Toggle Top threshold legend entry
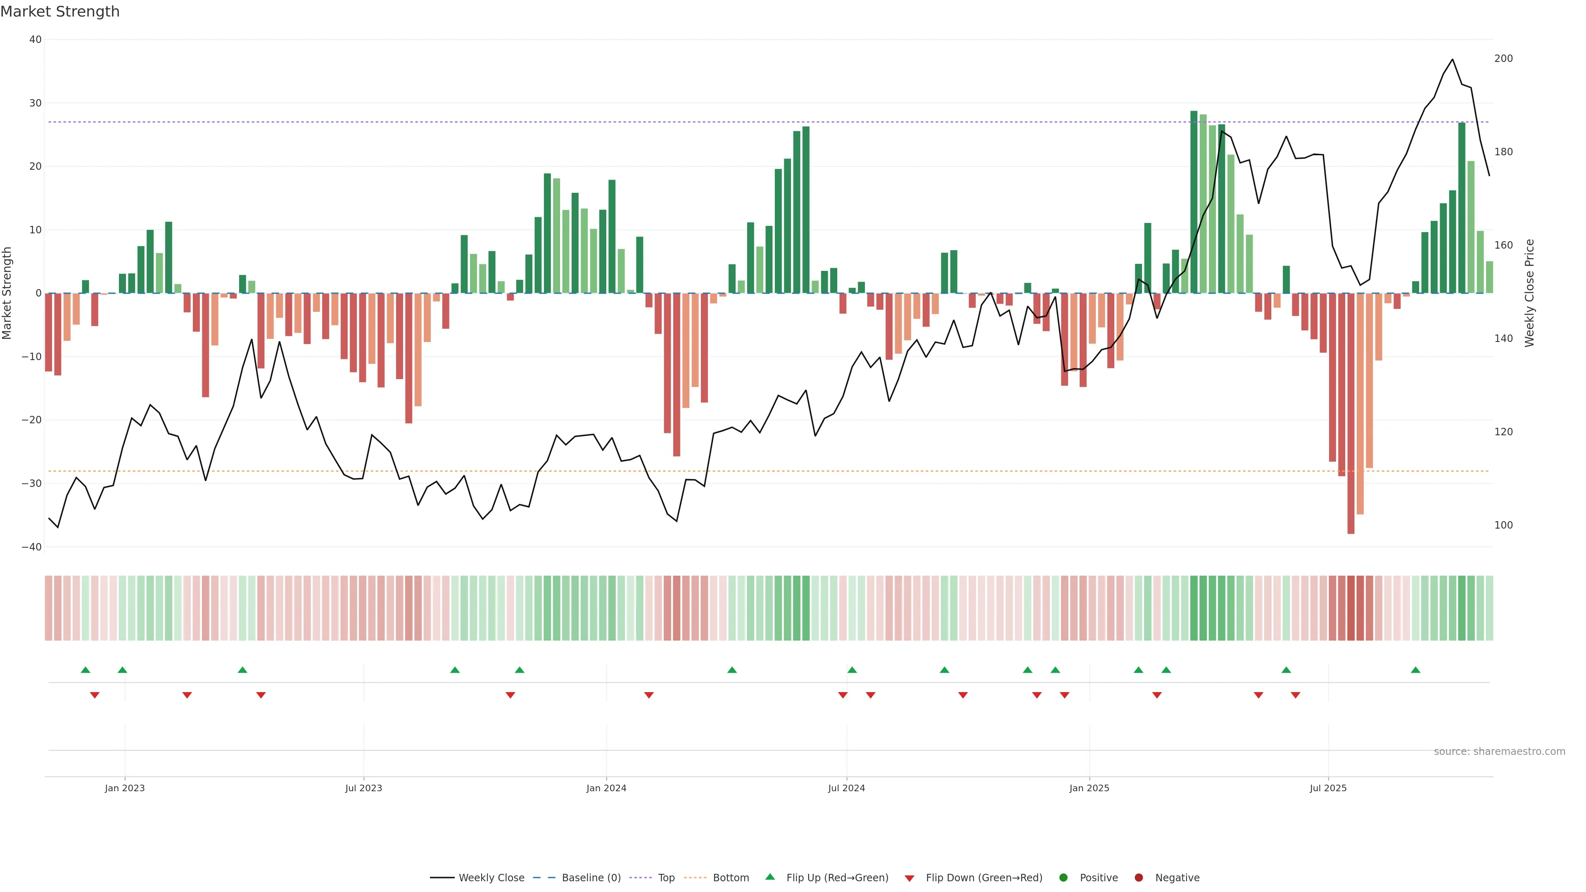Image resolution: width=1586 pixels, height=892 pixels. tap(665, 878)
